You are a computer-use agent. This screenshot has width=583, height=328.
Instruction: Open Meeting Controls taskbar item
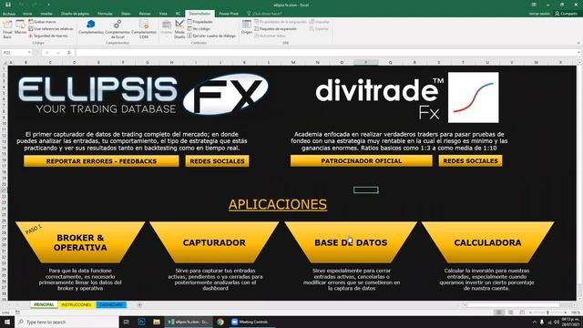point(251,322)
